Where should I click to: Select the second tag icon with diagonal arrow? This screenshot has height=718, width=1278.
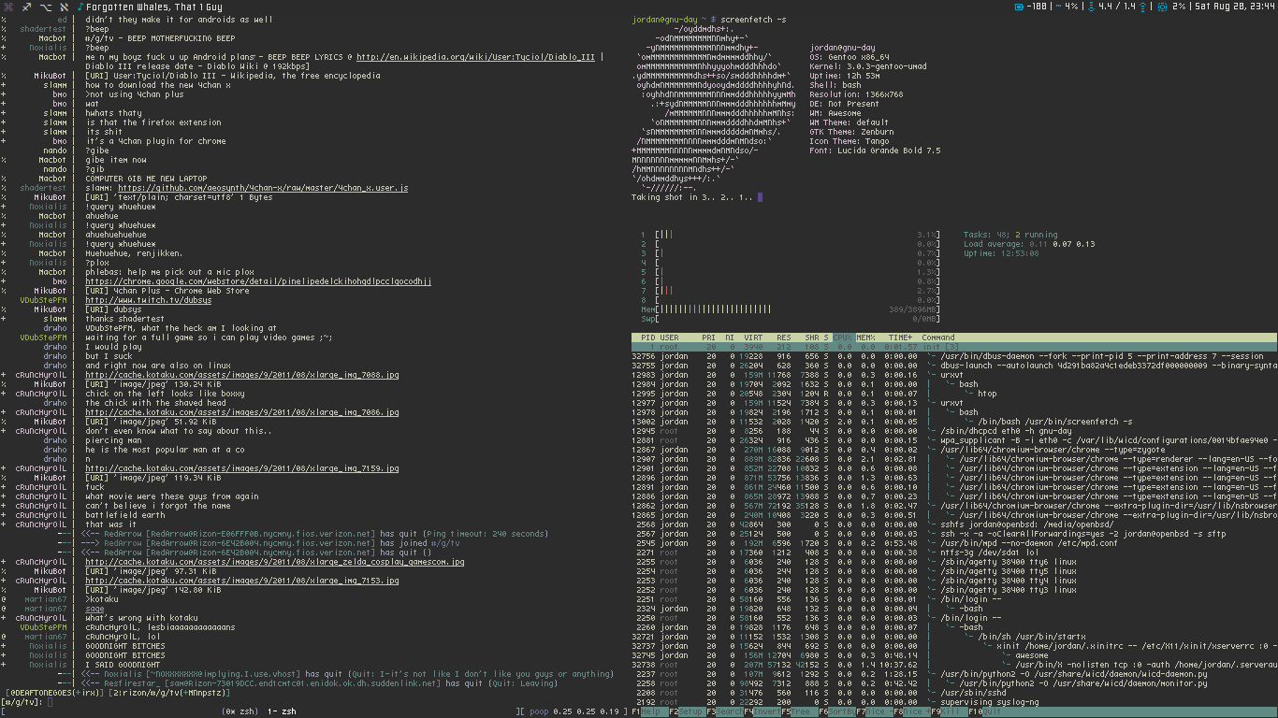(x=26, y=7)
